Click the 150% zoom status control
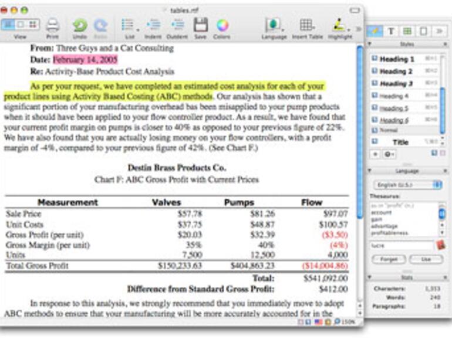452x339 pixels. coord(345,322)
